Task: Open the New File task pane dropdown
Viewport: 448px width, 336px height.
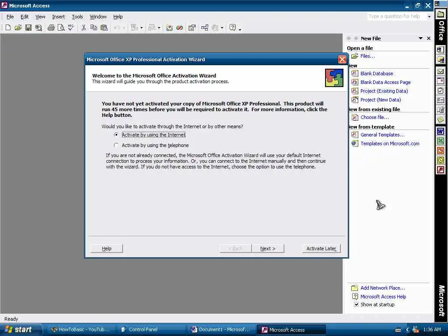Action: click(420, 38)
